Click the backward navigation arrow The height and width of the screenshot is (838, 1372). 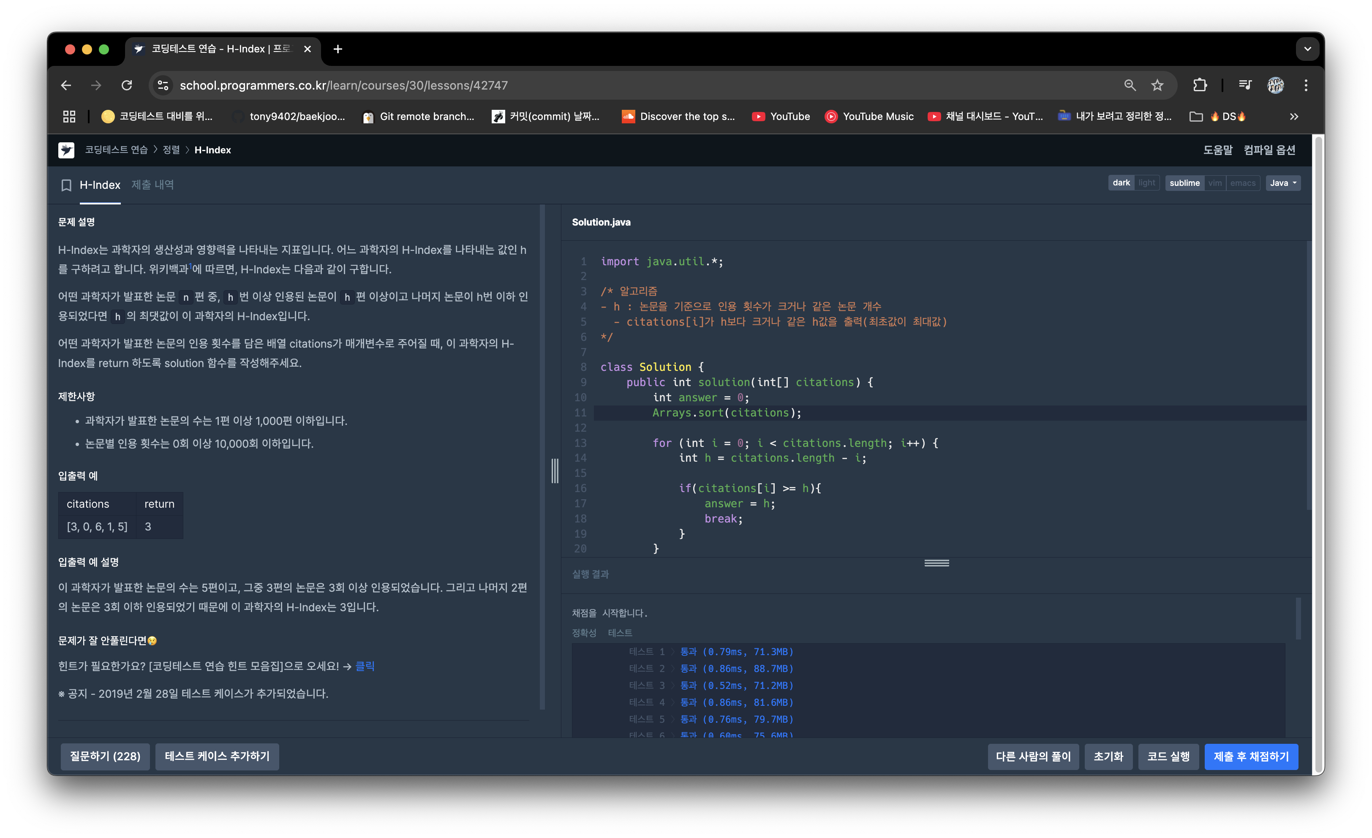pos(65,84)
